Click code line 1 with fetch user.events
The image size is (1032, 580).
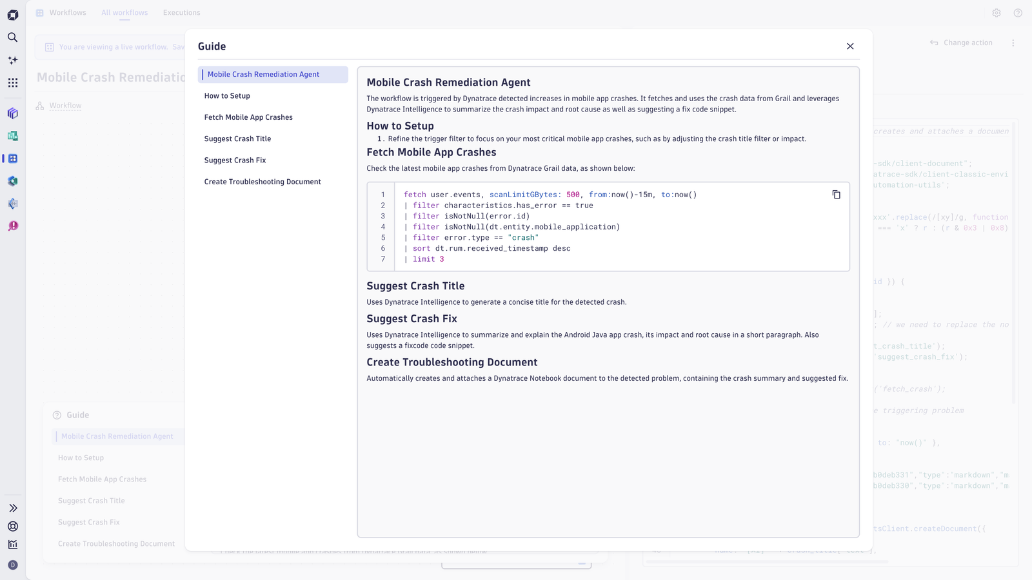point(550,195)
